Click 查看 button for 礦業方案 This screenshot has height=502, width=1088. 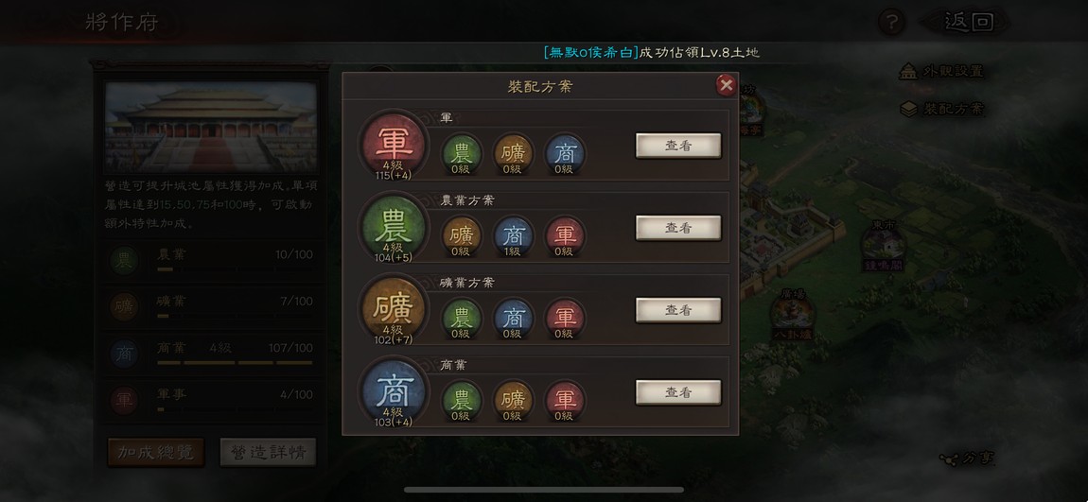[x=678, y=310]
